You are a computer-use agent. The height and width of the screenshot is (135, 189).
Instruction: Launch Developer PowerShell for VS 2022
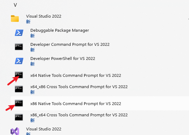(63, 59)
